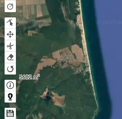Save using the floppy disk icon
Screen dimensions: 122x119
[x=10, y=113]
